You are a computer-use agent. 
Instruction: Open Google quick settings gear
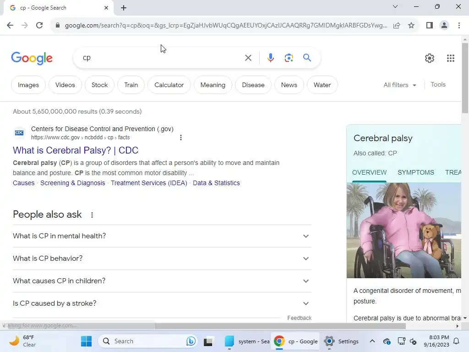click(430, 58)
